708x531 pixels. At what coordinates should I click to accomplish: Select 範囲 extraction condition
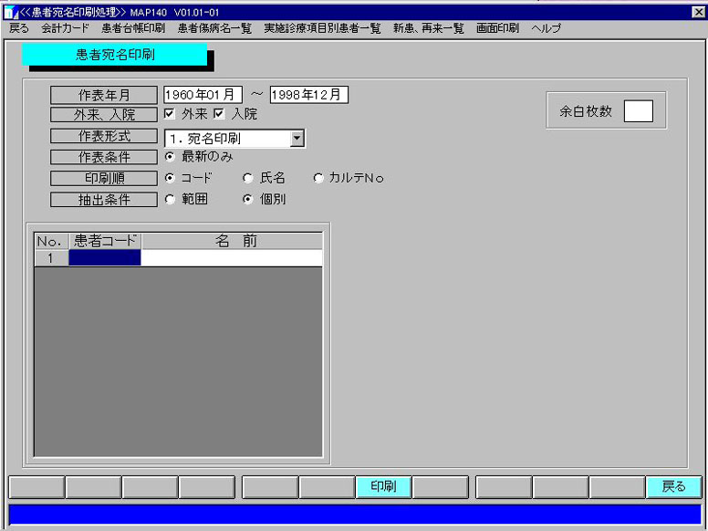point(170,199)
